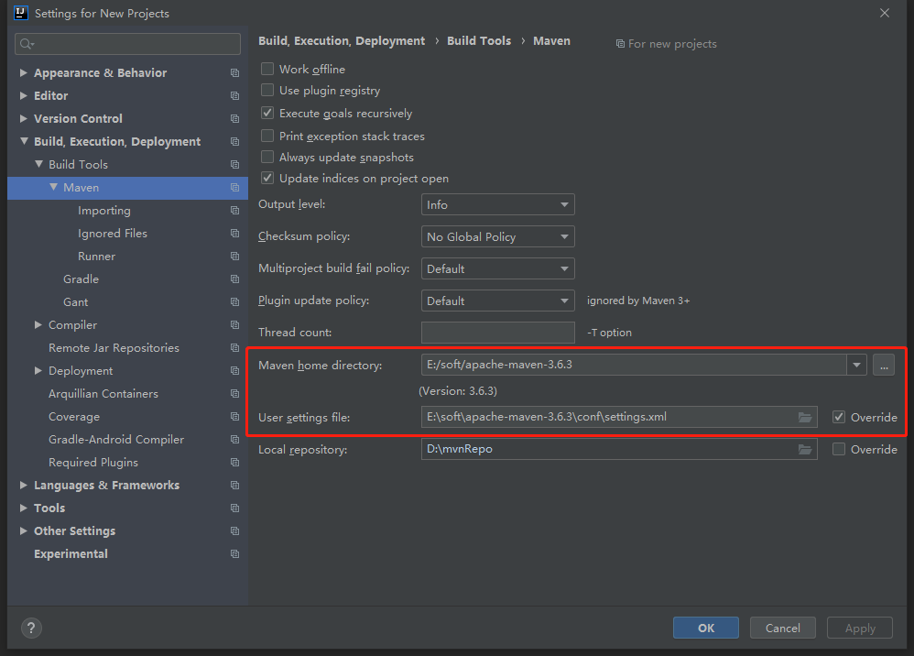Screen dimensions: 914x656
Task: Click project-level icon beside Experimental
Action: pyautogui.click(x=235, y=554)
